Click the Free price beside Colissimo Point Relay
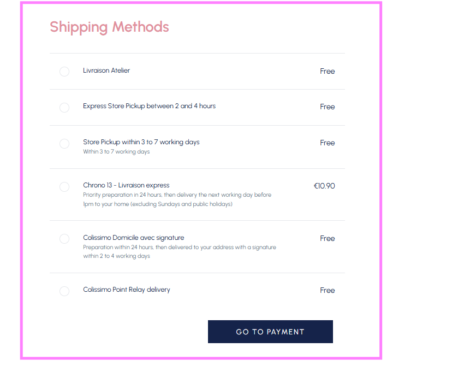The image size is (452, 365). click(x=328, y=290)
